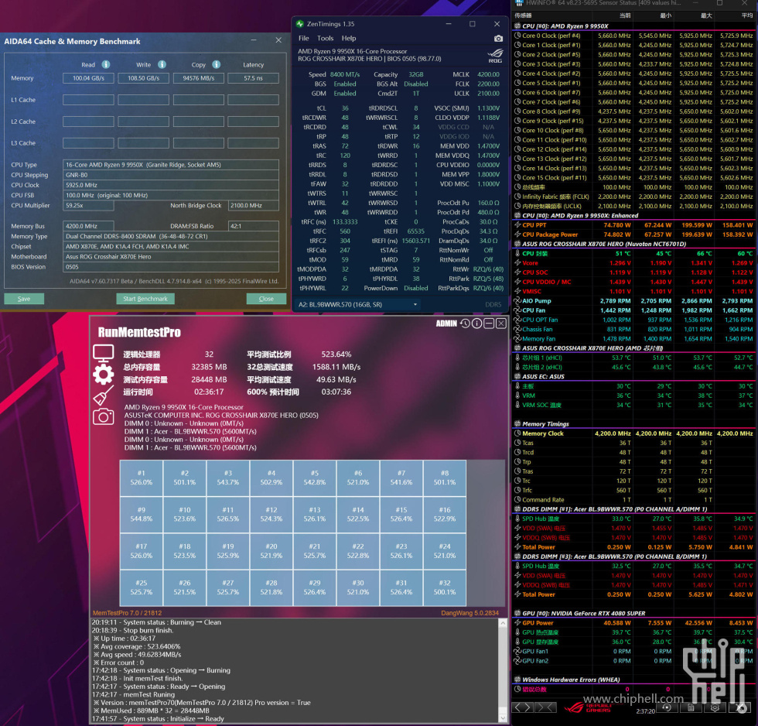Take a ZenTimings screenshot with the camera icon
Screen dimensions: 758x726
(498, 38)
